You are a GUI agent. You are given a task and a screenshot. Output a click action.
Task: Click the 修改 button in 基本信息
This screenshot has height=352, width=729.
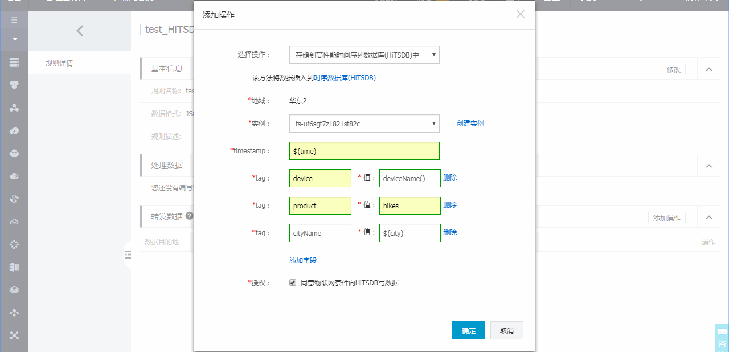click(x=674, y=69)
